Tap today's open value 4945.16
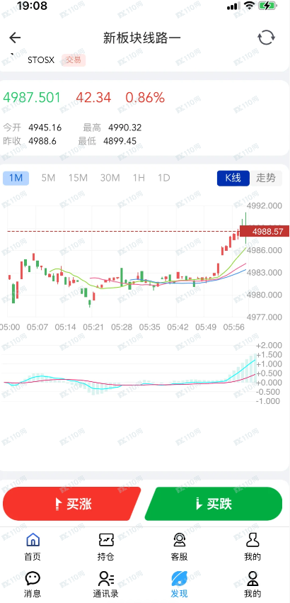The image size is (290, 603). [x=45, y=128]
